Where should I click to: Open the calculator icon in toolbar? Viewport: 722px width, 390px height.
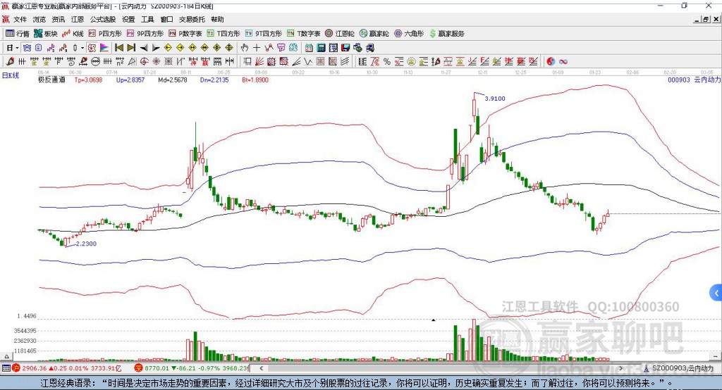[x=321, y=48]
